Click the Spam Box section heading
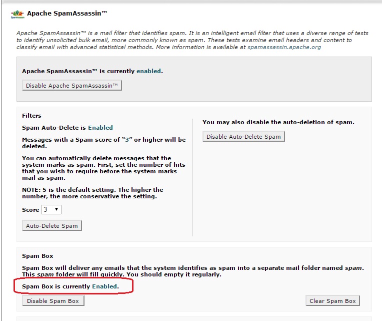Viewport: 382px width, 321px height. tap(37, 256)
